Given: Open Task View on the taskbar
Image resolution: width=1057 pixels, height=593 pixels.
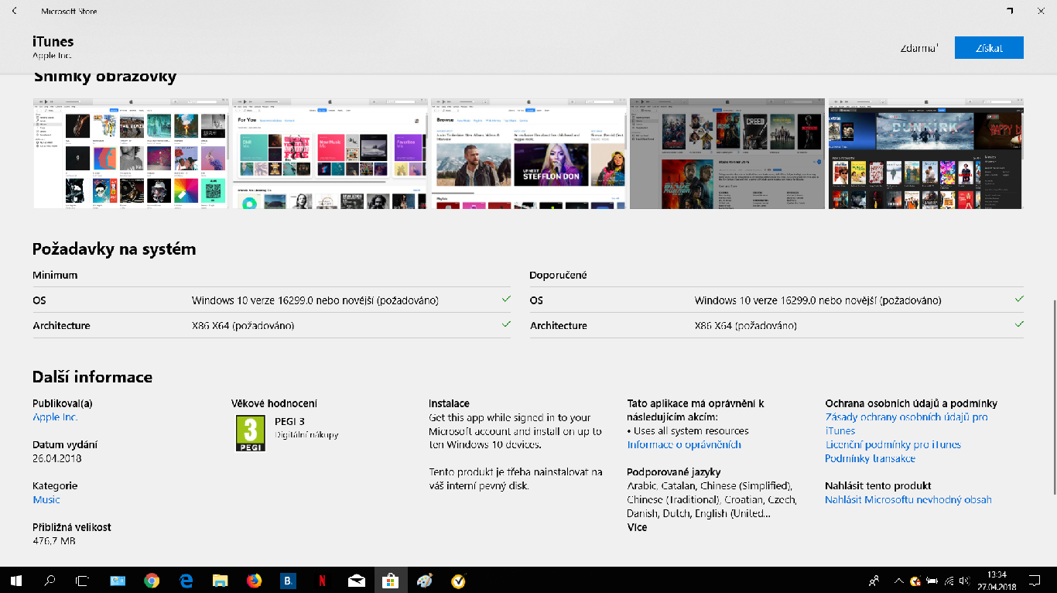Looking at the screenshot, I should click(83, 580).
